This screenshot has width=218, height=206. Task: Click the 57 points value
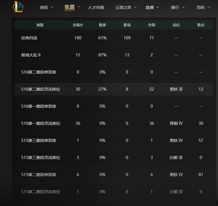[x=201, y=140]
